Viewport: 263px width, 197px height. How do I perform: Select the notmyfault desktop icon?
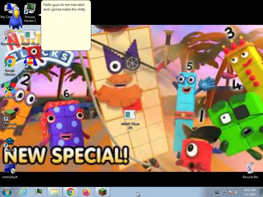click(x=10, y=171)
